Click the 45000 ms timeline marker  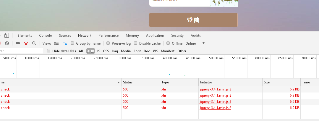tap(193, 58)
